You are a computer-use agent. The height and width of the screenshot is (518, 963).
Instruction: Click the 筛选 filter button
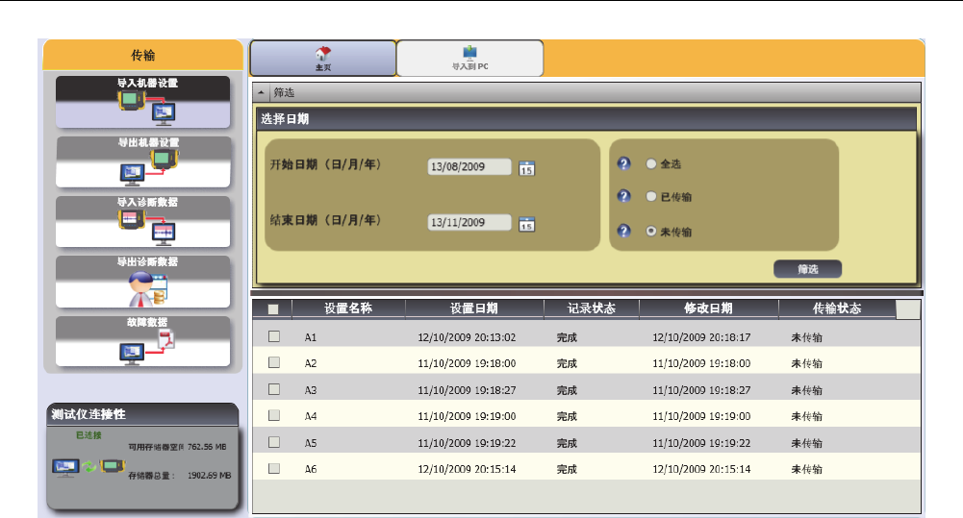click(807, 269)
